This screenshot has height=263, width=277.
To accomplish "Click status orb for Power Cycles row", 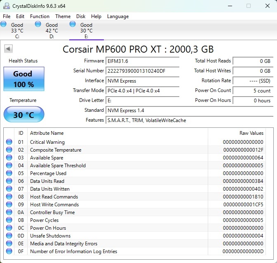I will coord(9,220).
